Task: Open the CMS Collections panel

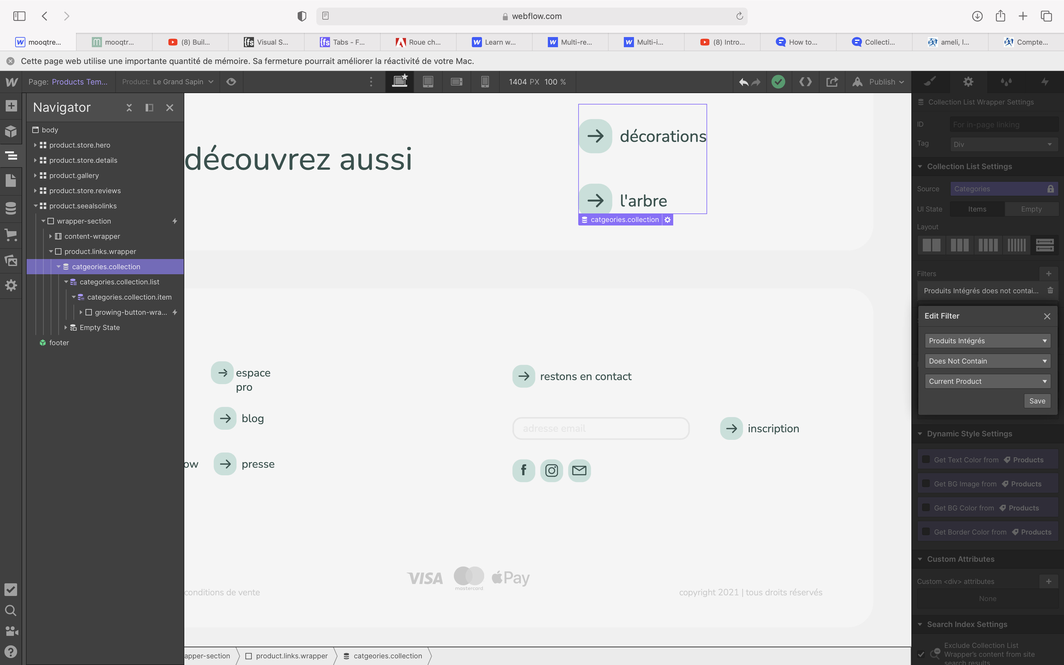Action: point(11,208)
